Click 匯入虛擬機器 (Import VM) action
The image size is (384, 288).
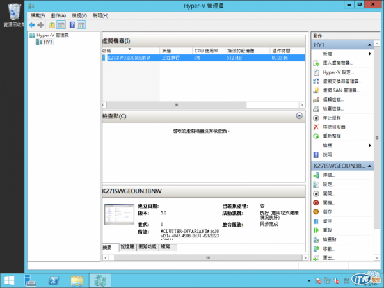pos(338,63)
